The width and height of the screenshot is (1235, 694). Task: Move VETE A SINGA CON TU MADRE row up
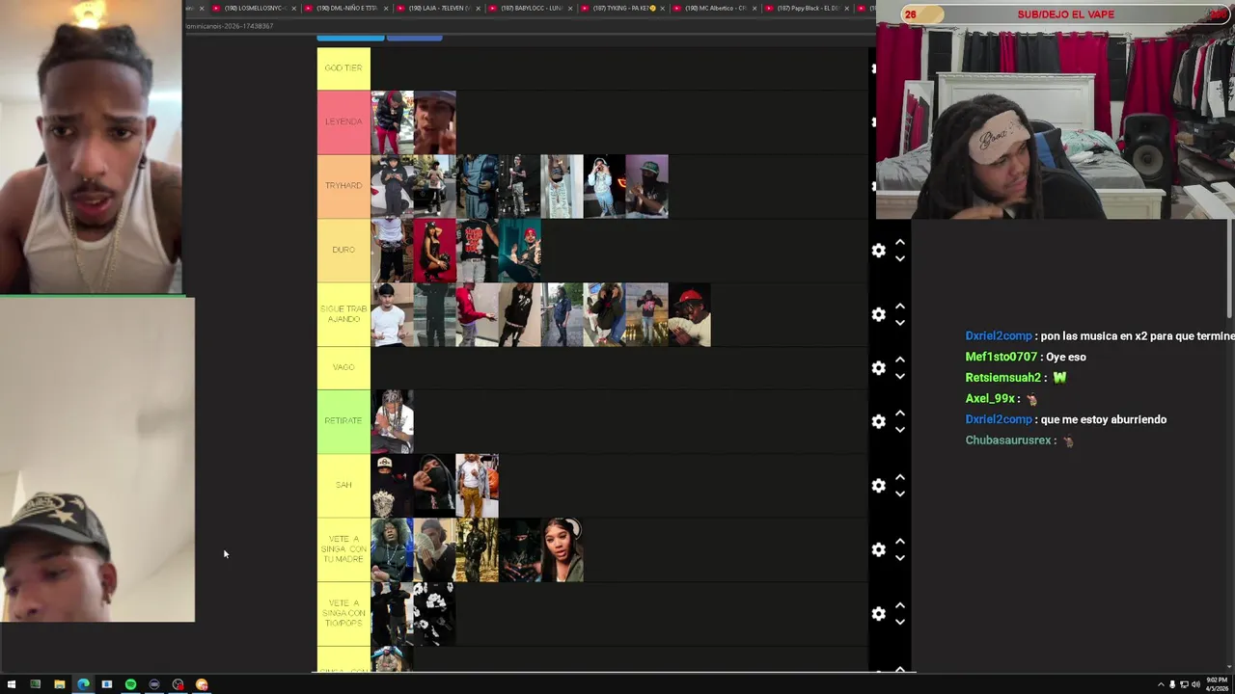pyautogui.click(x=900, y=542)
